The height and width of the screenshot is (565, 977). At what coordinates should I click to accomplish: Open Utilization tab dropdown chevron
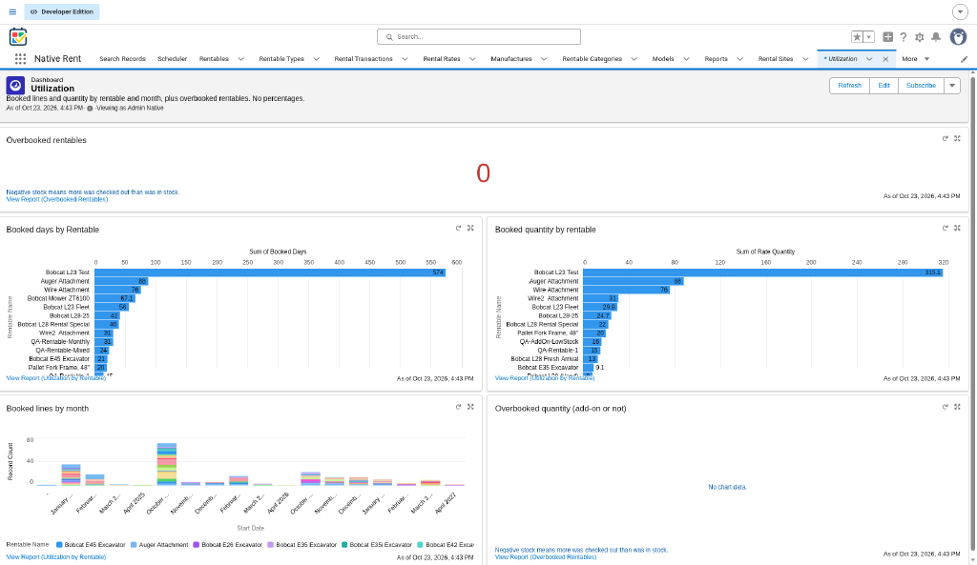[x=869, y=59]
